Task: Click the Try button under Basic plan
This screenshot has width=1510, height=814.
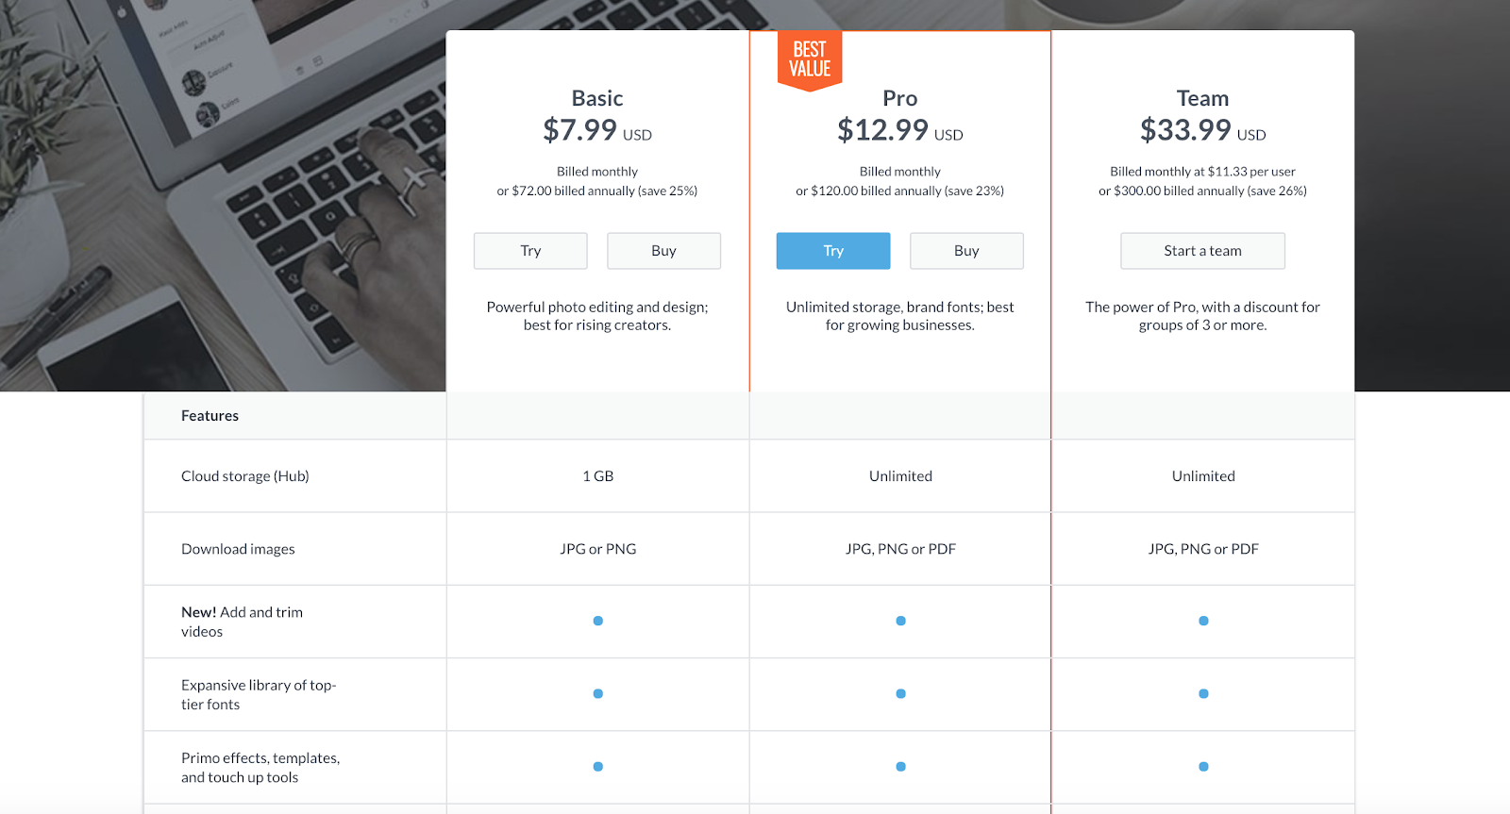Action: (x=530, y=251)
